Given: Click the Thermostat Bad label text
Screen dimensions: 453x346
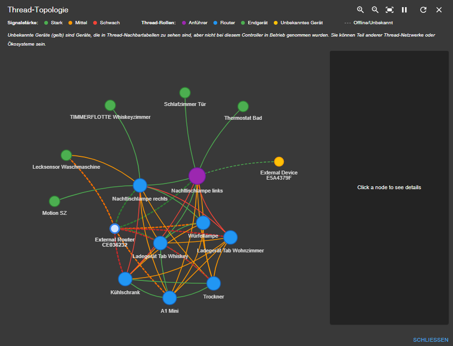Looking at the screenshot, I should coord(243,118).
